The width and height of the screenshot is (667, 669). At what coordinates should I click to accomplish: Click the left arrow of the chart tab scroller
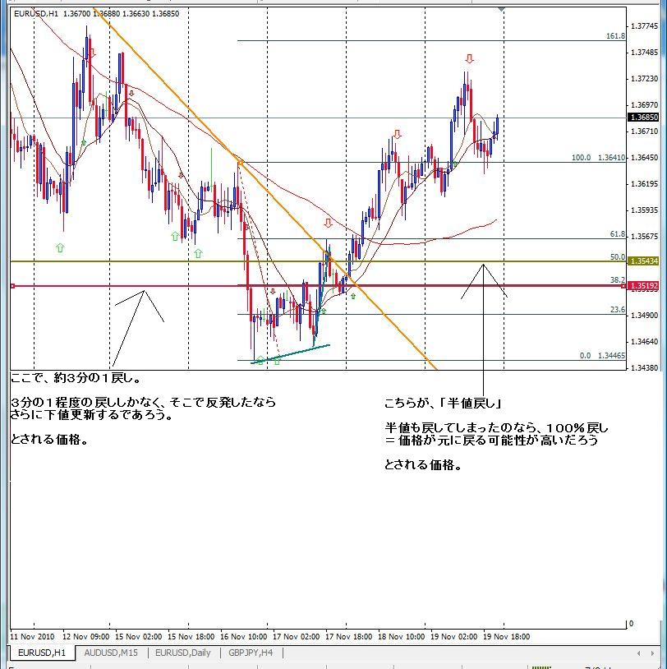coord(638,653)
